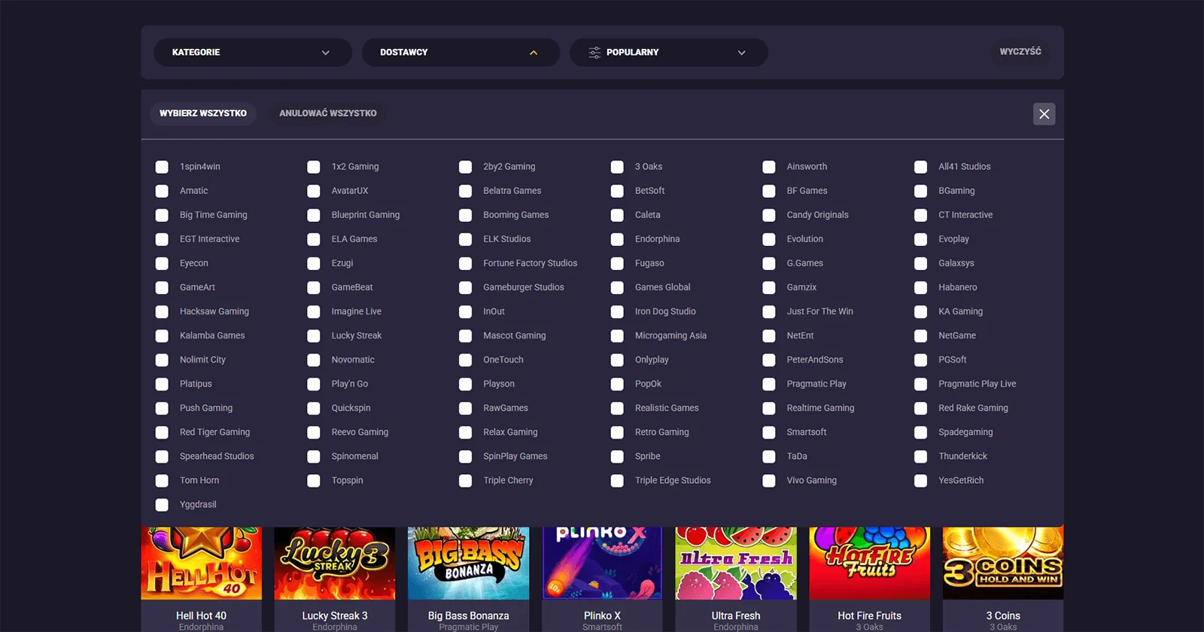The width and height of the screenshot is (1204, 632).
Task: Click the Fortune Factory Studios label
Action: point(531,263)
